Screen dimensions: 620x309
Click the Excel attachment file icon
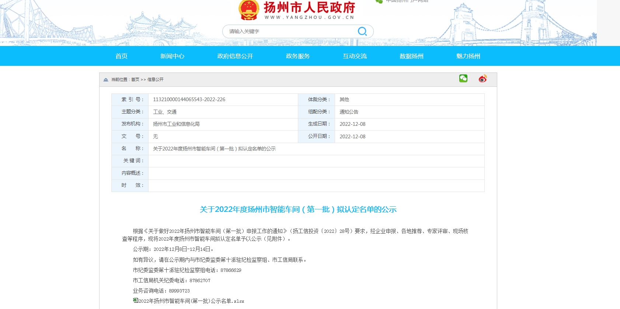point(135,301)
